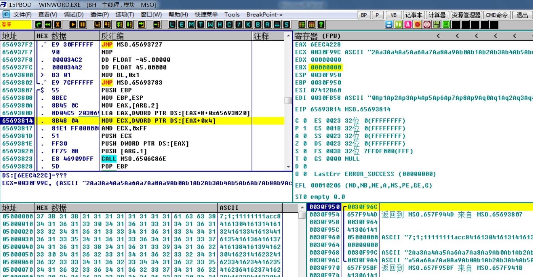This screenshot has height=277, width=533.
Task: Click the 反汇编 column header
Action: tap(176, 36)
